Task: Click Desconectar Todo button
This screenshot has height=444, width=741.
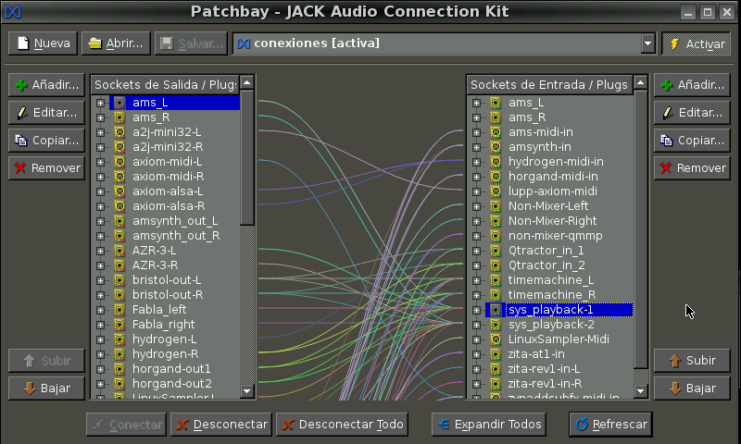Action: tap(344, 425)
